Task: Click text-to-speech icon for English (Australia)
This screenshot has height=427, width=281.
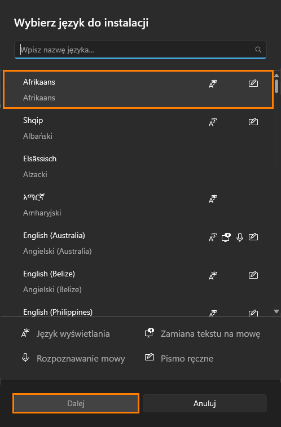Action: pyautogui.click(x=226, y=237)
